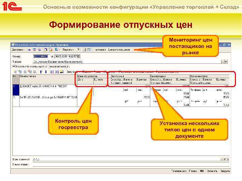Move the row down with blue arrow

(46, 72)
